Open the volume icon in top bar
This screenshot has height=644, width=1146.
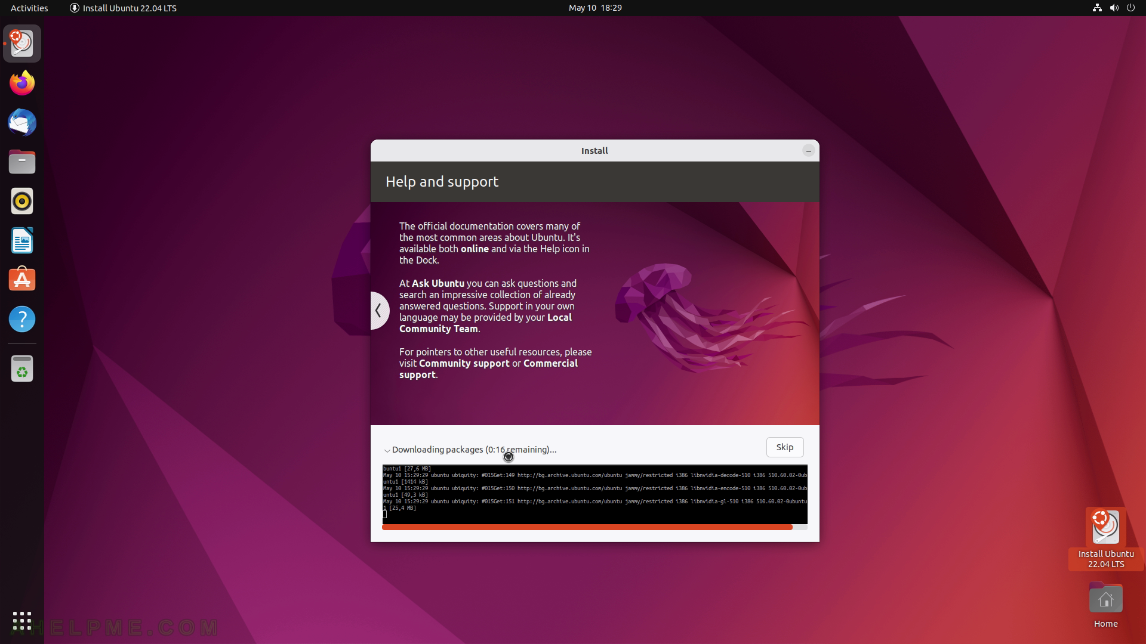coord(1114,8)
